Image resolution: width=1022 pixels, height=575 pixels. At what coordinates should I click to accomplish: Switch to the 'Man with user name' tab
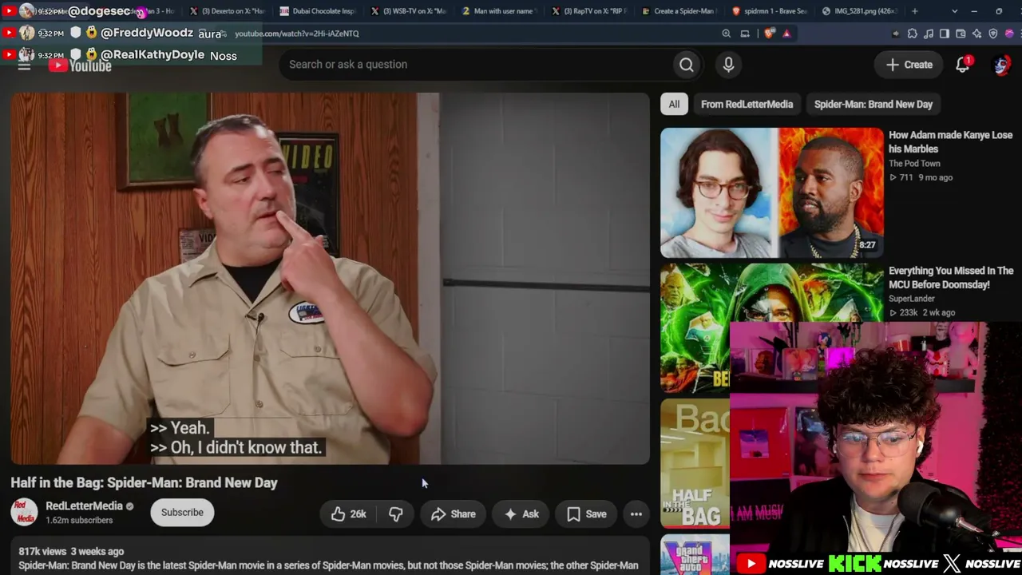click(x=500, y=11)
